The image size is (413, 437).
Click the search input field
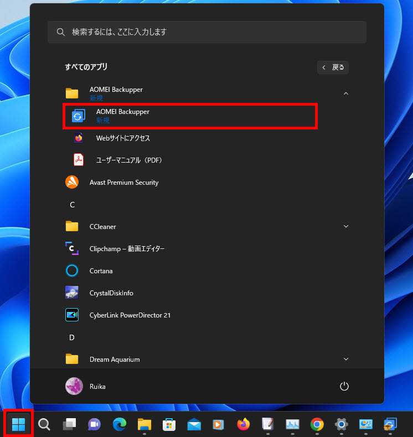tap(206, 32)
